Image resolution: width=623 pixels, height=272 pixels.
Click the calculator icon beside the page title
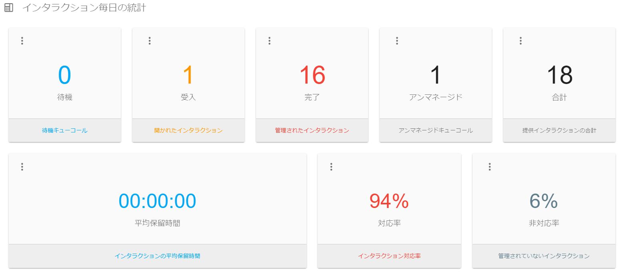[8, 8]
